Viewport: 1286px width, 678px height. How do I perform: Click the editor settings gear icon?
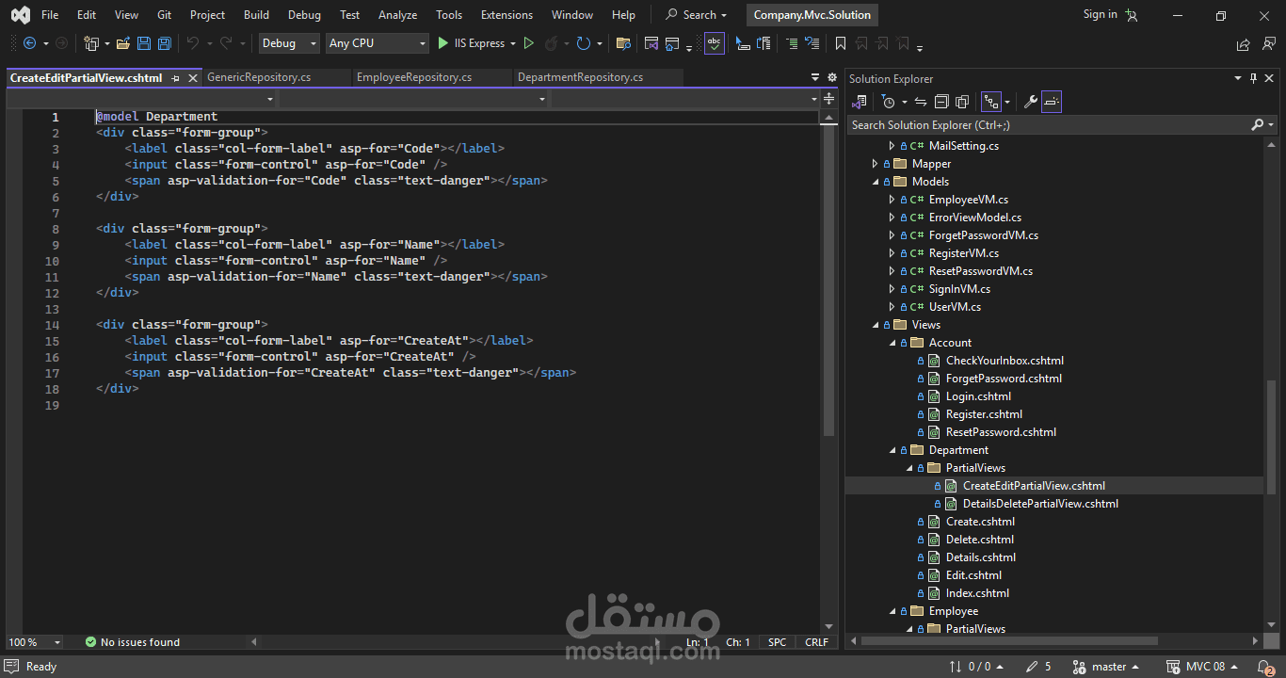pos(831,77)
